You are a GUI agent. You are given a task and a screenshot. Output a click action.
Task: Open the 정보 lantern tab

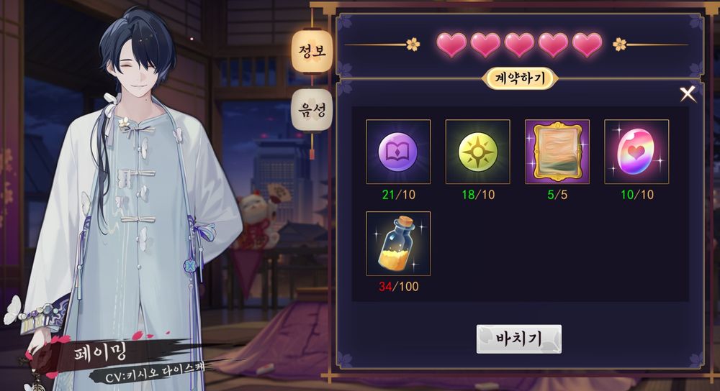click(312, 51)
